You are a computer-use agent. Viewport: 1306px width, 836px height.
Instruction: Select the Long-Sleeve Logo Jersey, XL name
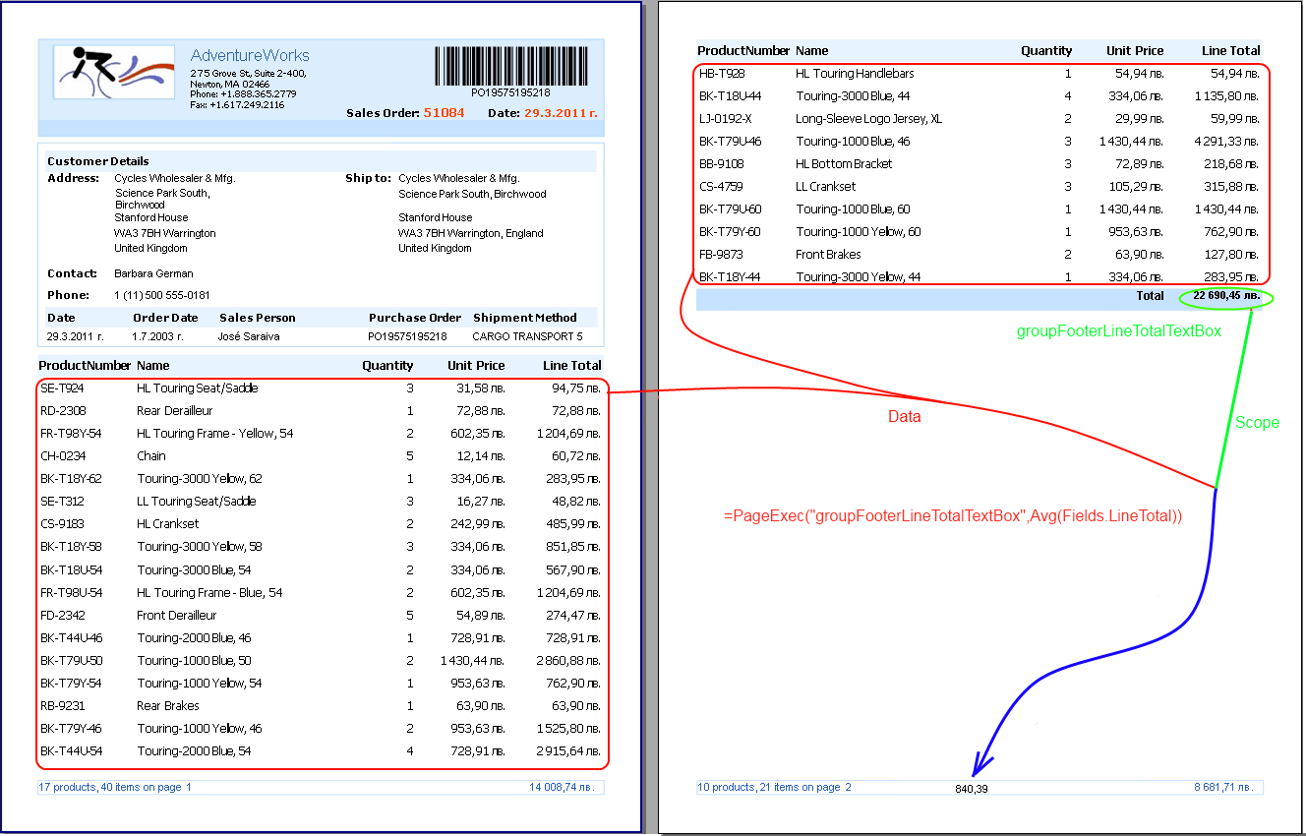pos(868,119)
